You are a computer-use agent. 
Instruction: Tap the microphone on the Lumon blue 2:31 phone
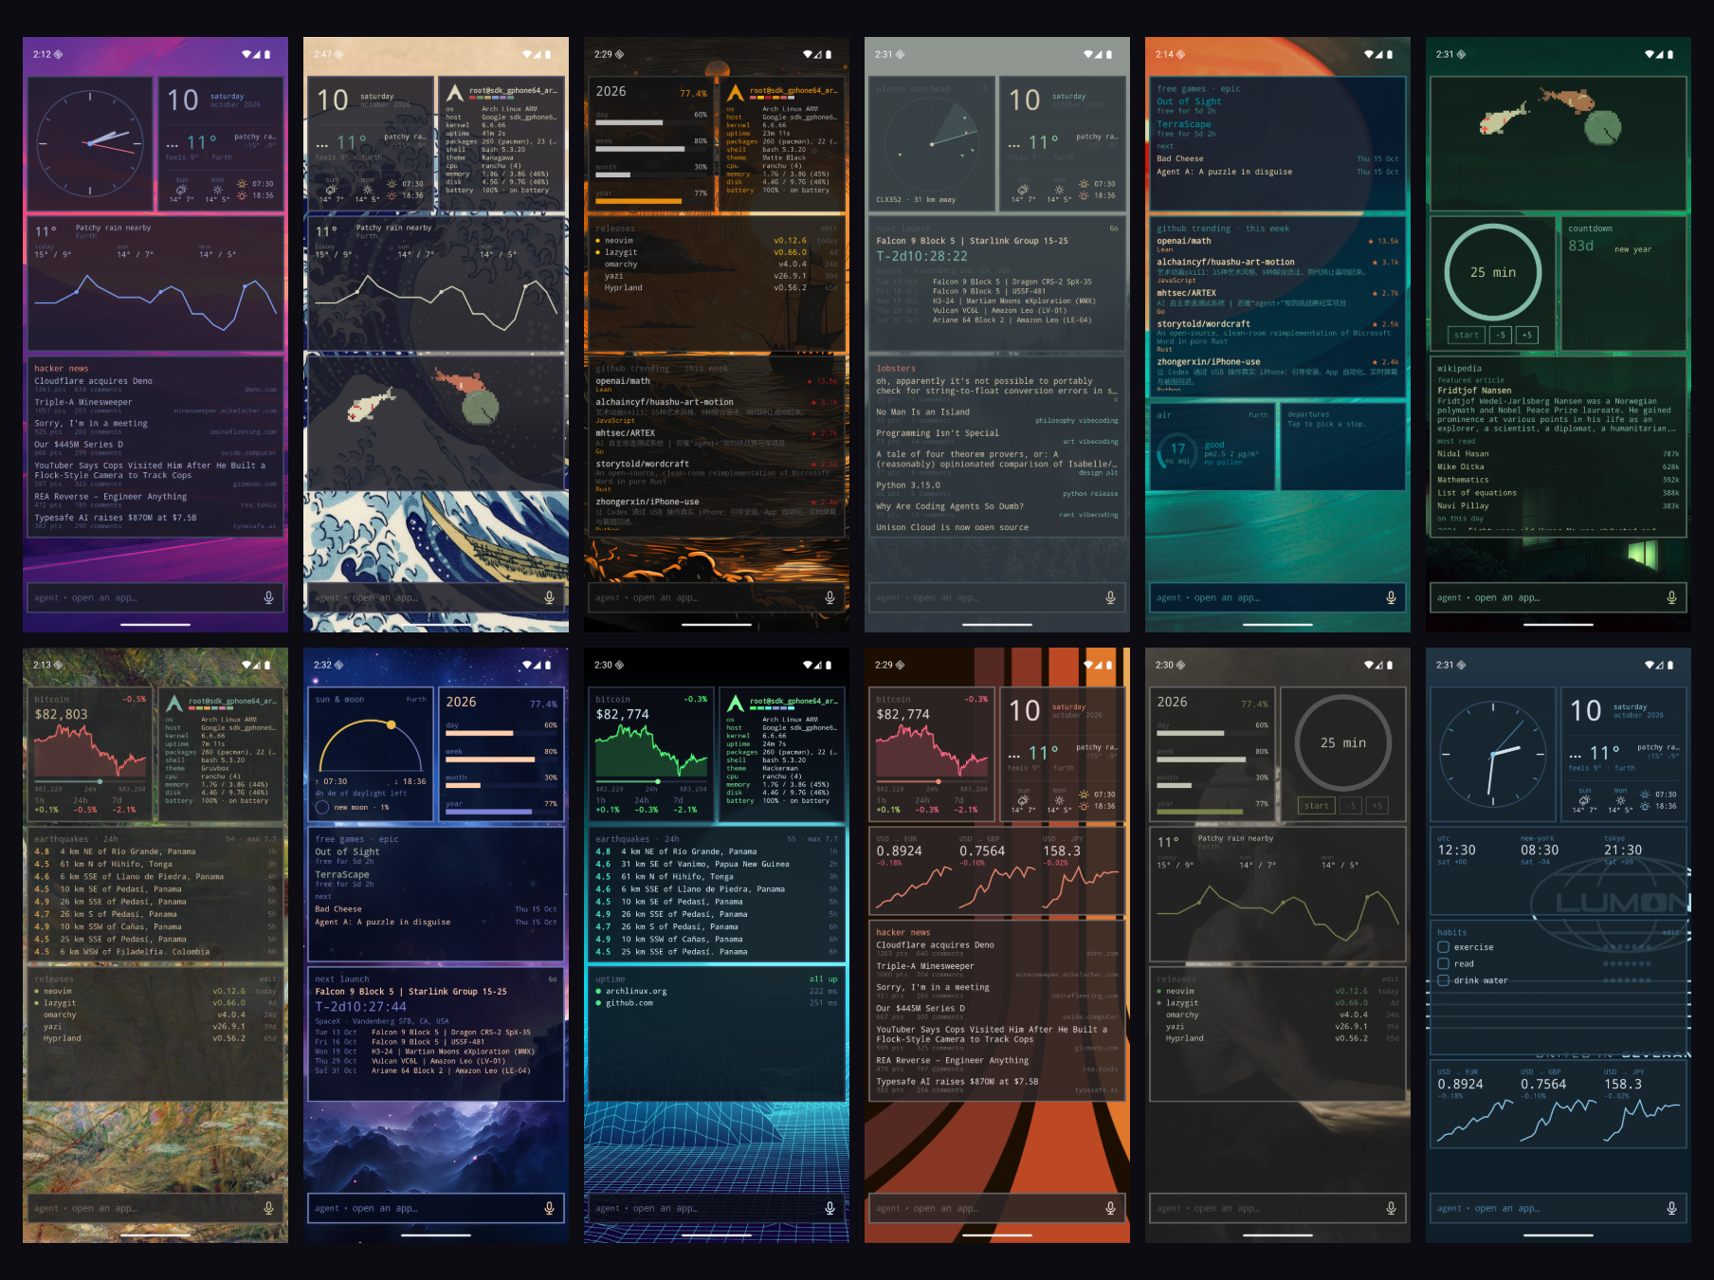[1671, 1208]
